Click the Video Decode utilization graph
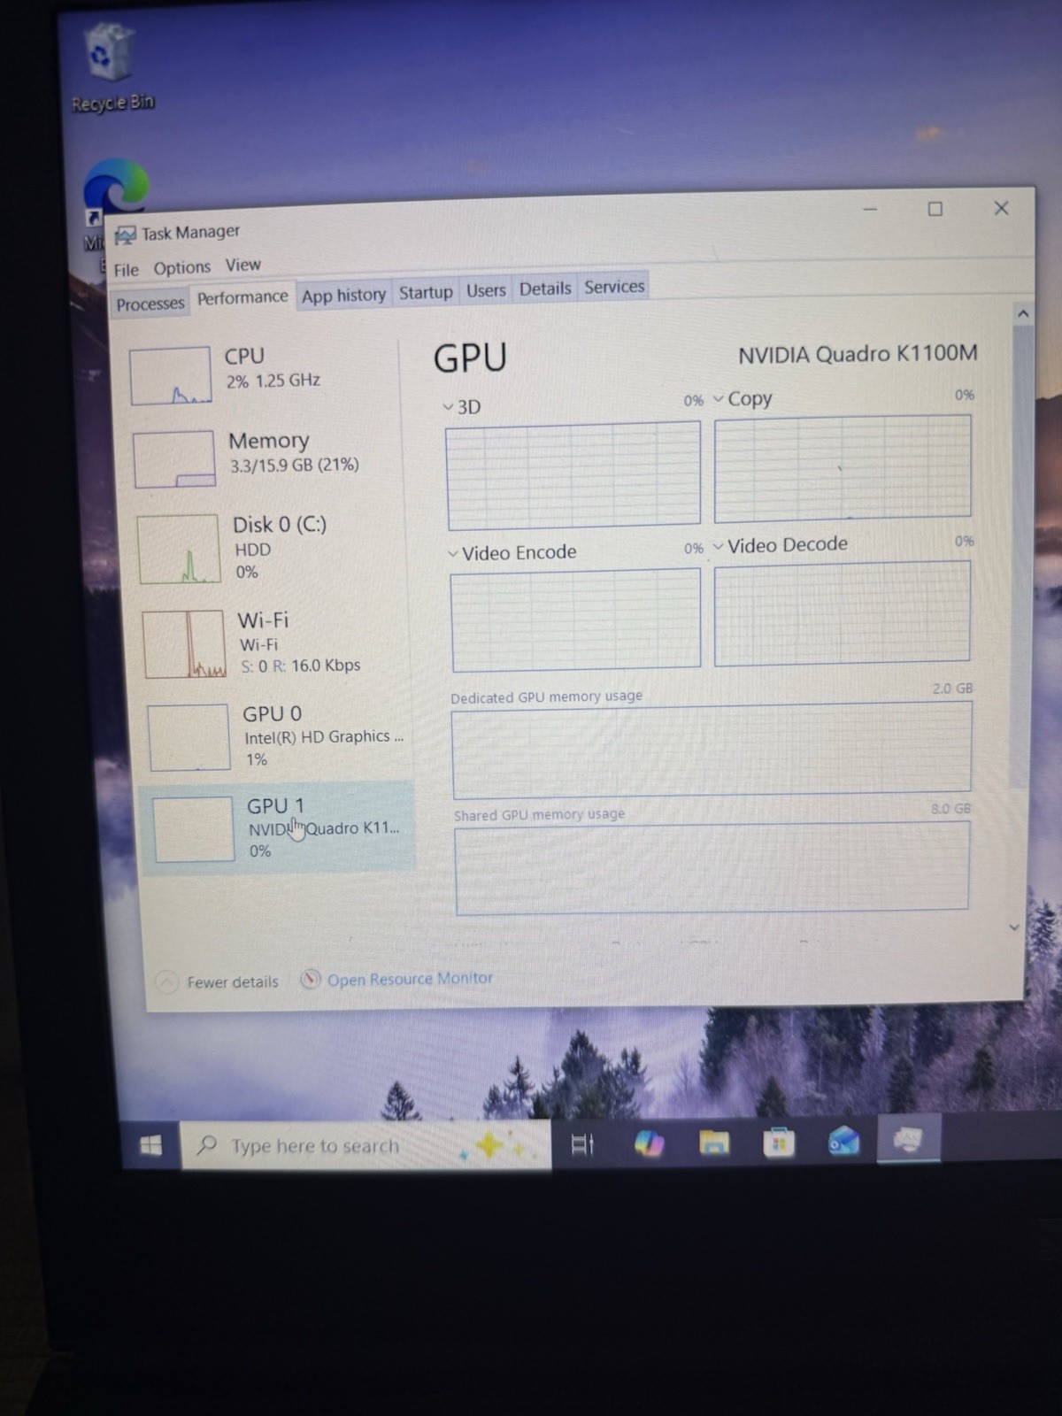The width and height of the screenshot is (1062, 1416). (x=842, y=612)
